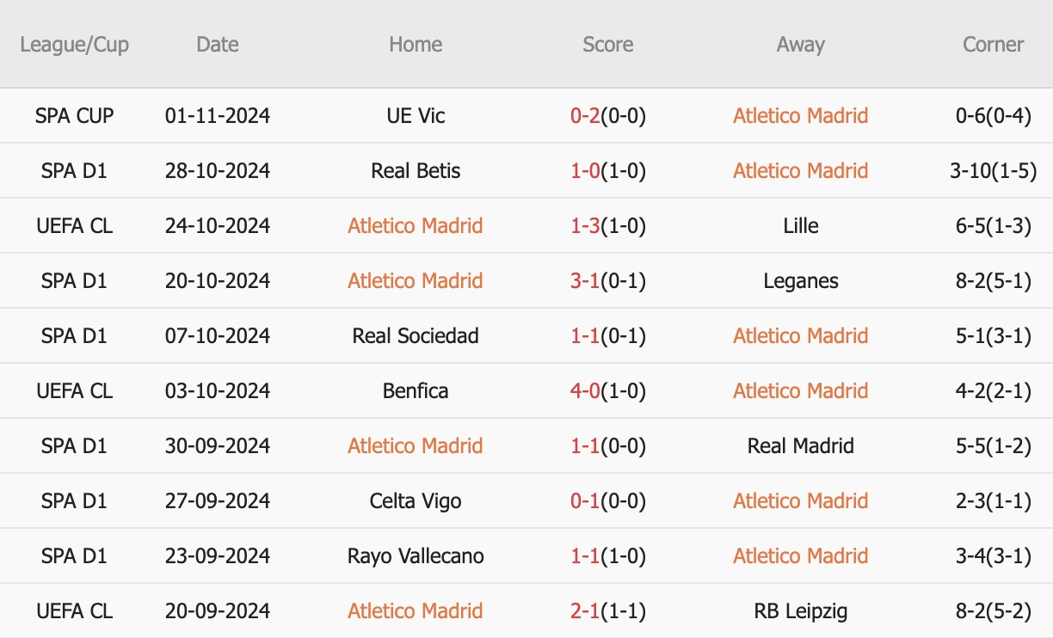The height and width of the screenshot is (638, 1053).
Task: Click the Benfica home team link
Action: (416, 391)
